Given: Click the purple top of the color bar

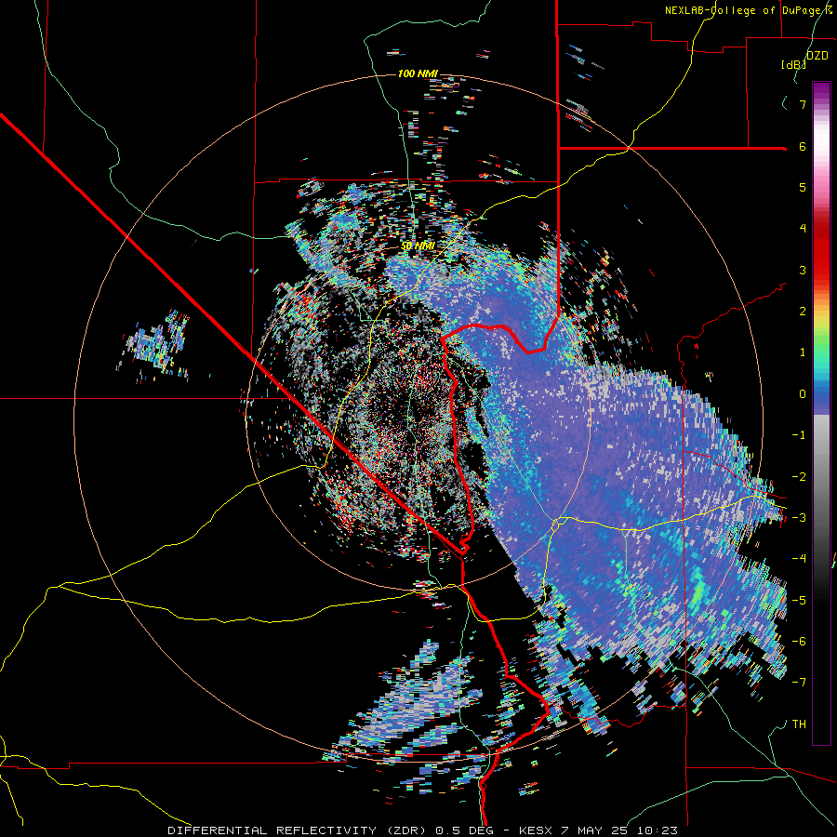Looking at the screenshot, I should click(821, 91).
